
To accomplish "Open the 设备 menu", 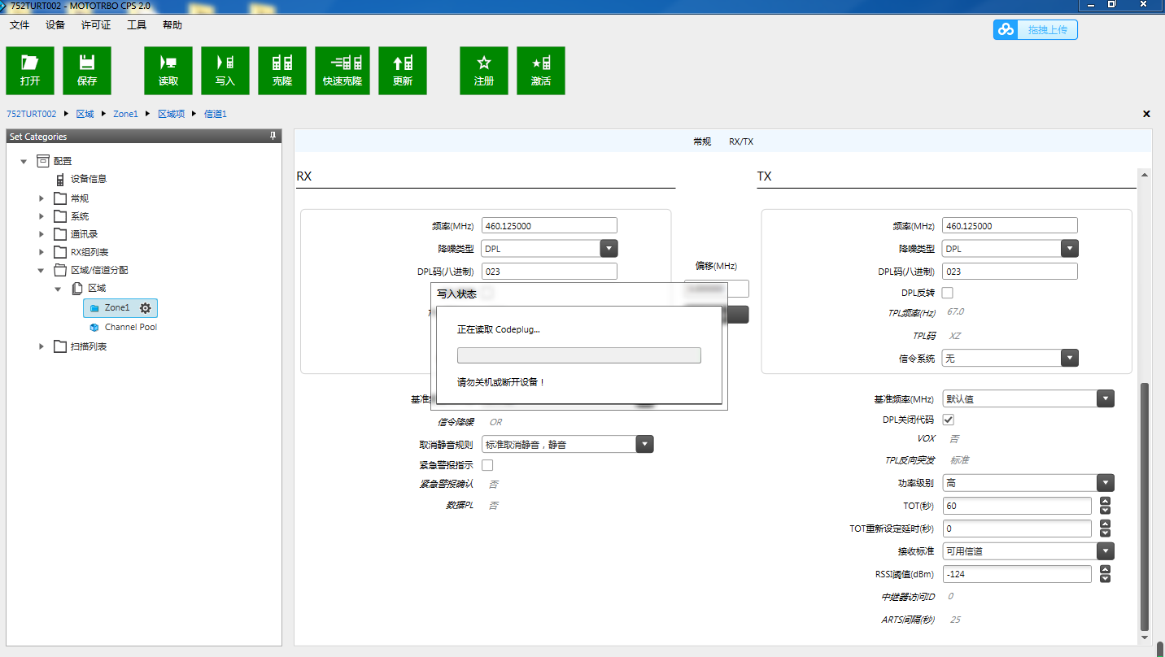I will pyautogui.click(x=55, y=25).
